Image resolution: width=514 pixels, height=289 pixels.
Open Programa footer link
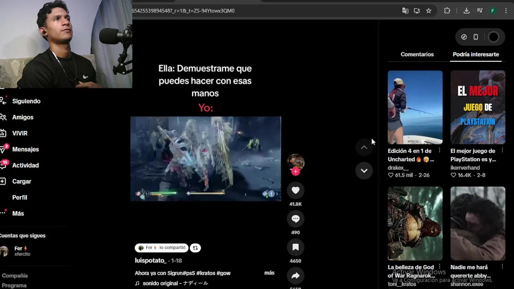pyautogui.click(x=14, y=285)
